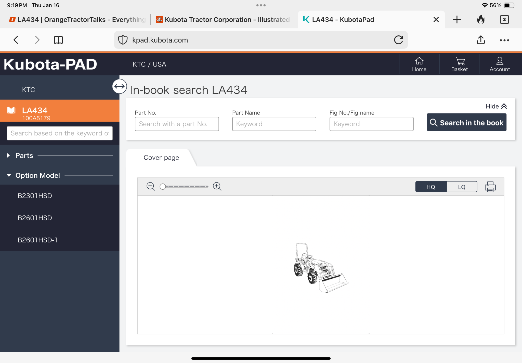Click the tractor loader illustration
Viewport: 522px width, 363px height.
(x=321, y=268)
